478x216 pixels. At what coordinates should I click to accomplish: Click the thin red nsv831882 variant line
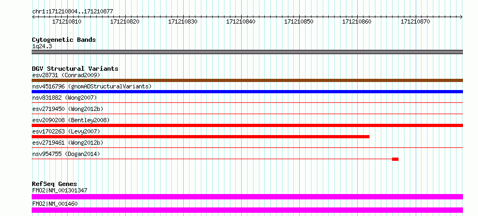point(247,103)
